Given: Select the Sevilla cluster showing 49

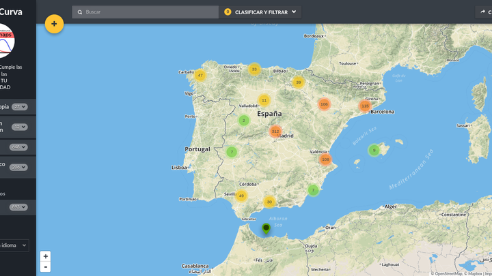Looking at the screenshot, I should pos(241,196).
